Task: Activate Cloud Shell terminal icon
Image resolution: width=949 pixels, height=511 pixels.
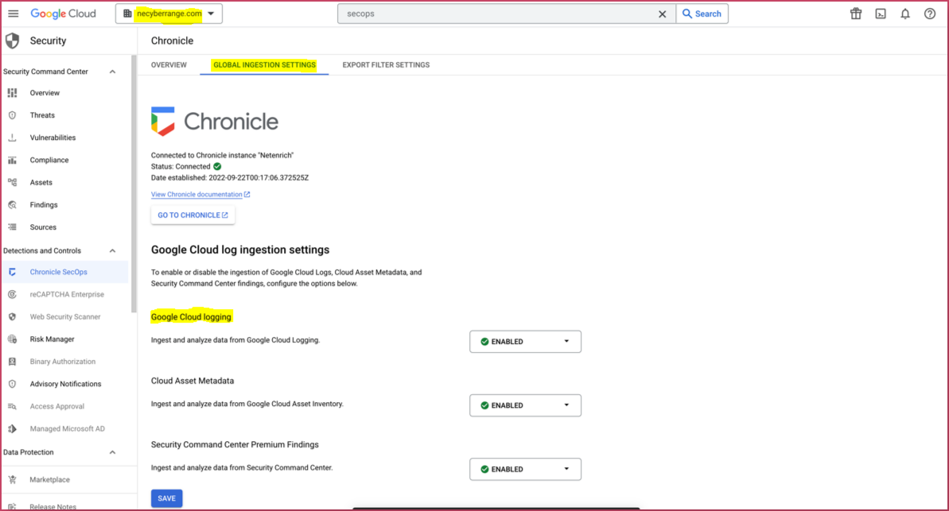Action: 881,14
